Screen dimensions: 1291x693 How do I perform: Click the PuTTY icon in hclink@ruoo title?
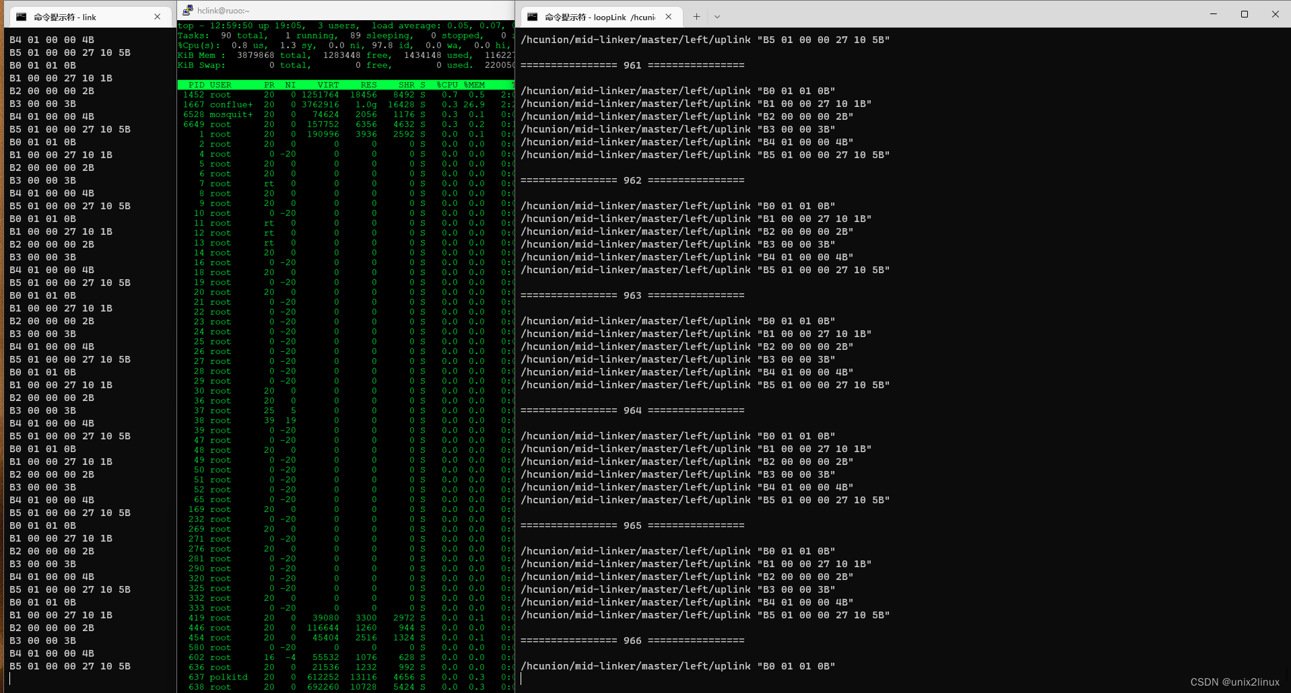[x=188, y=10]
